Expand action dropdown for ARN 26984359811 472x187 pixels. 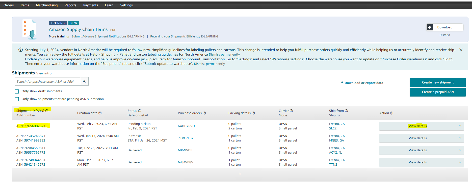[x=460, y=150]
